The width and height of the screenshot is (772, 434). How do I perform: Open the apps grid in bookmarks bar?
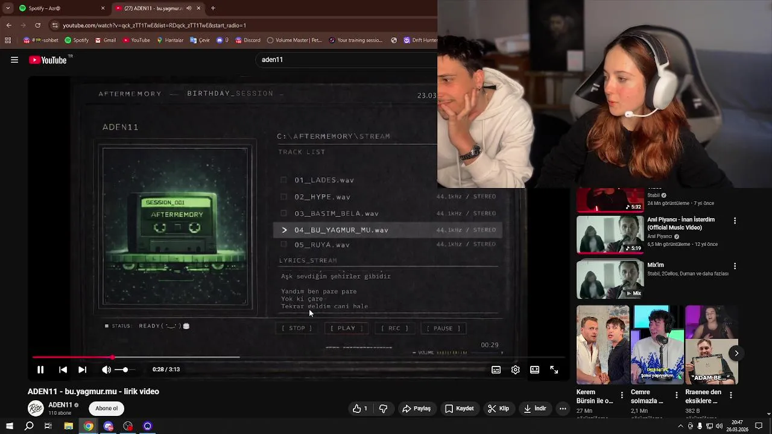click(8, 40)
